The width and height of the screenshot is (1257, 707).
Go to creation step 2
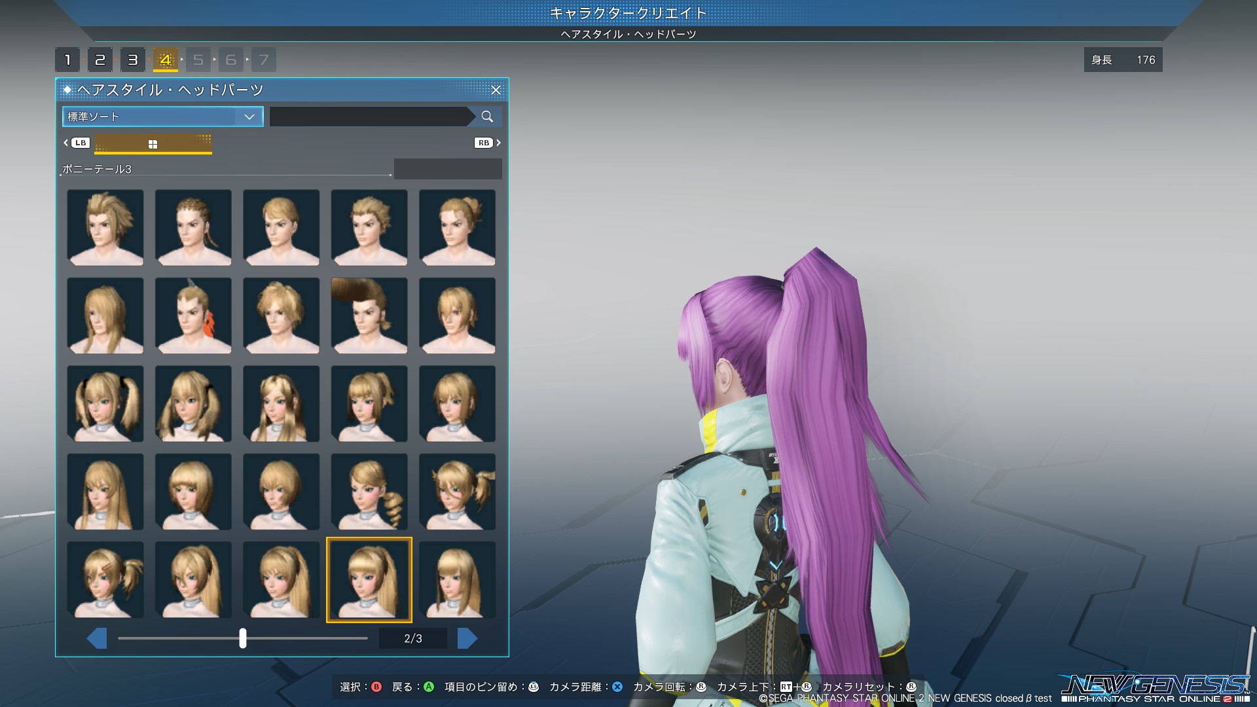pos(100,60)
